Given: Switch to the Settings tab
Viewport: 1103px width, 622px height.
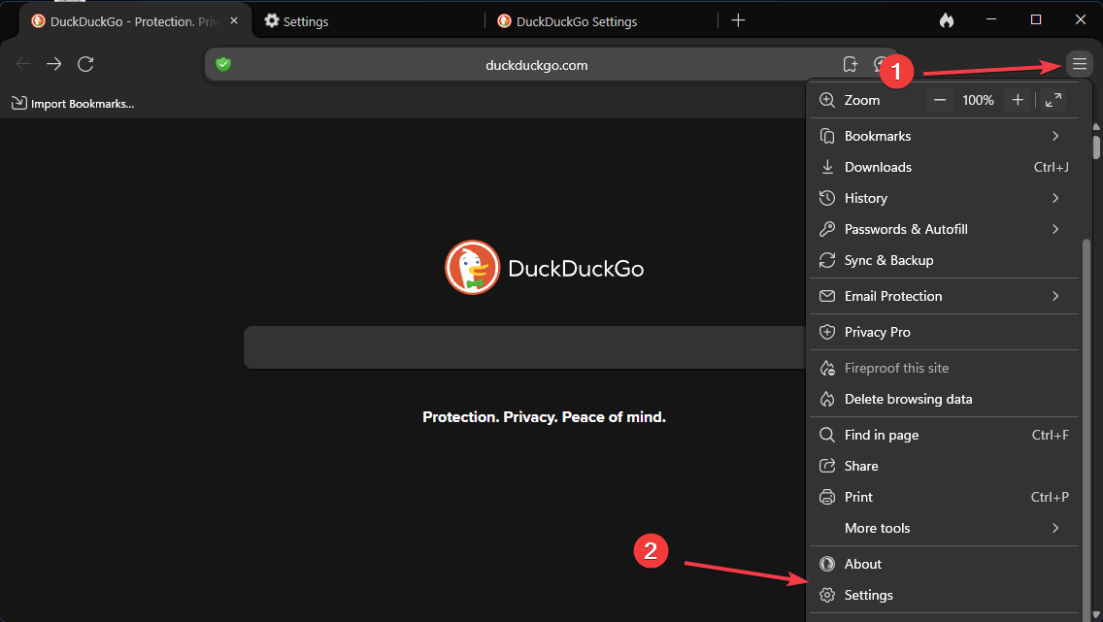Looking at the screenshot, I should (x=367, y=21).
